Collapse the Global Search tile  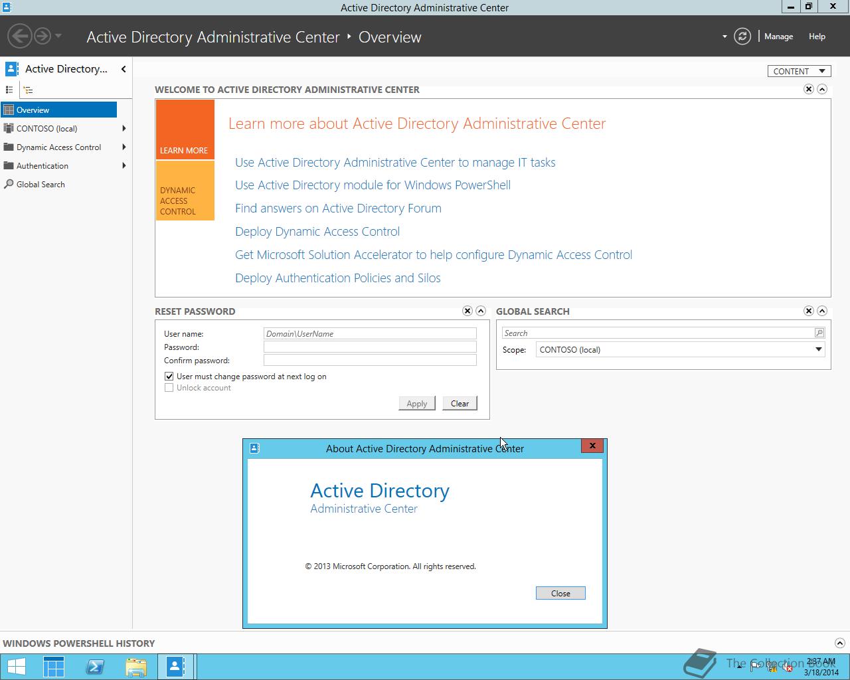click(822, 311)
